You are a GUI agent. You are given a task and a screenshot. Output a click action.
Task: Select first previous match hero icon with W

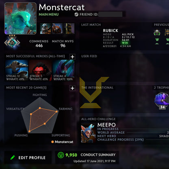click(x=157, y=32)
